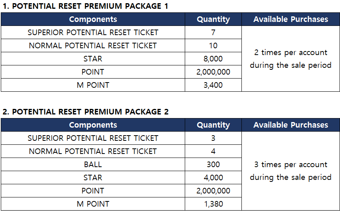Screen dimensions: 340x211
Task: Click the Package 2 title heading
Action: pos(85,112)
